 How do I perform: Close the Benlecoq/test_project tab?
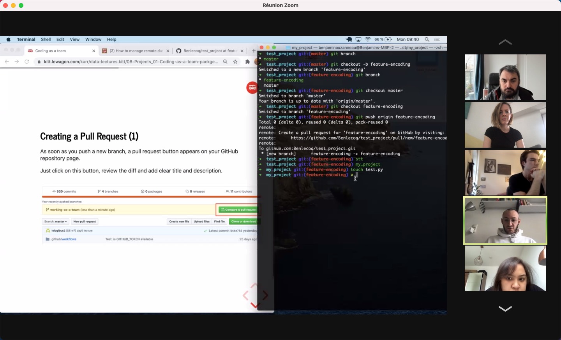[242, 51]
